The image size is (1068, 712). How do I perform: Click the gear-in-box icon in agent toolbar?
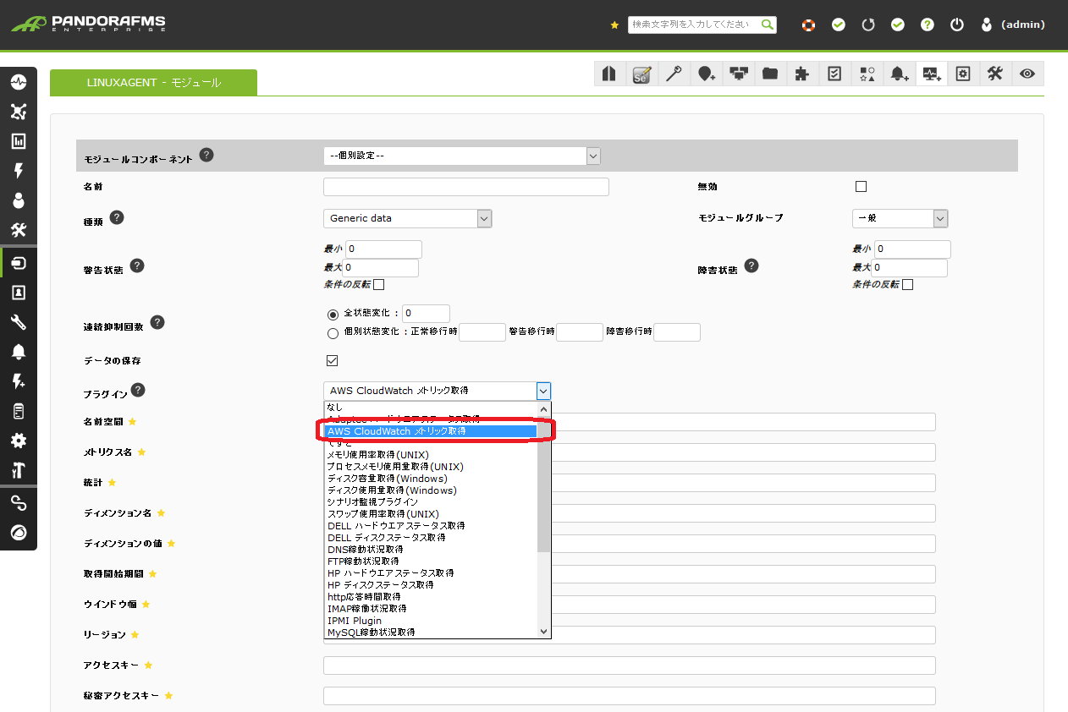pos(963,74)
